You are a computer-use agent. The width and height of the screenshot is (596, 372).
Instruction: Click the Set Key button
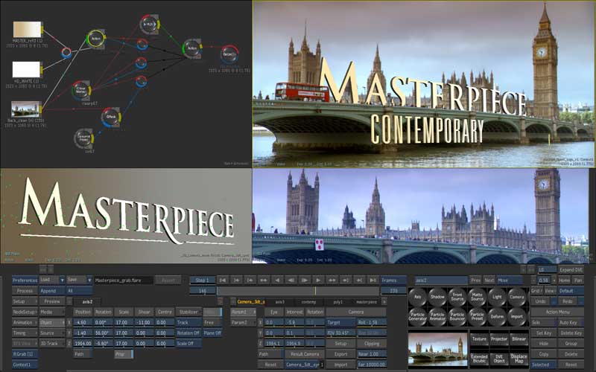click(x=543, y=333)
